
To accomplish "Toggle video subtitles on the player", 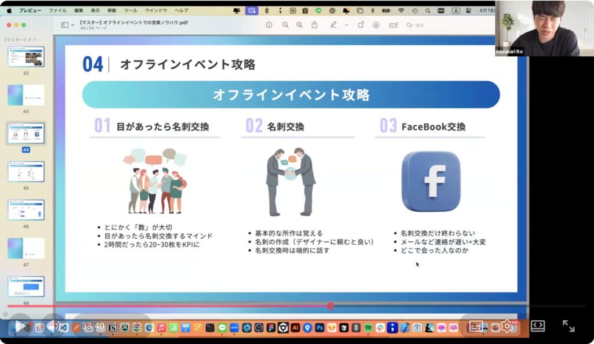I will coord(476,326).
